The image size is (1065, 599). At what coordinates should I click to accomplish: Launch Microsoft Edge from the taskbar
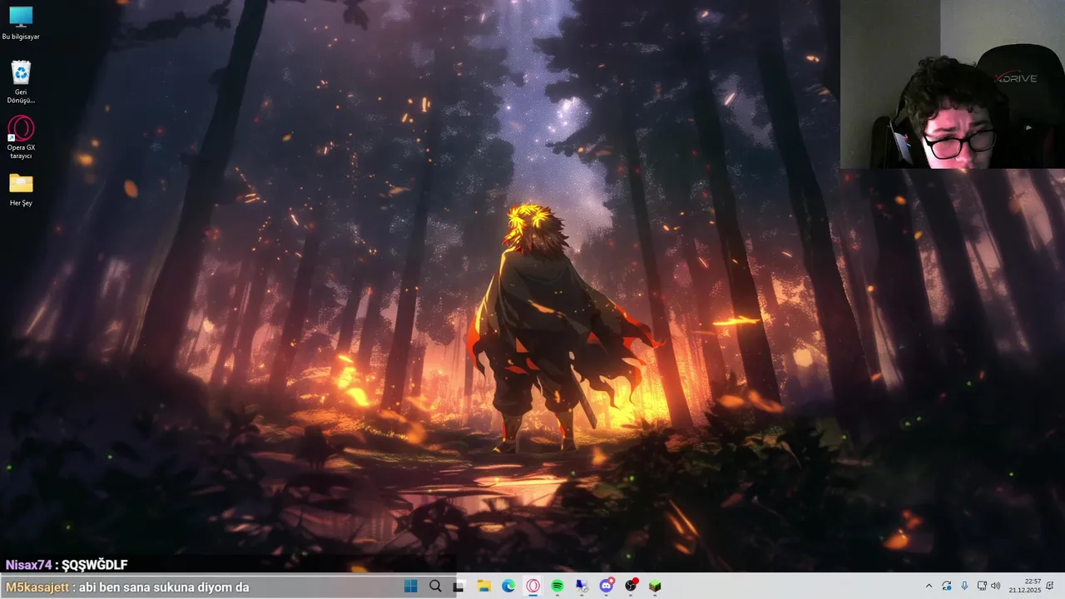[508, 586]
